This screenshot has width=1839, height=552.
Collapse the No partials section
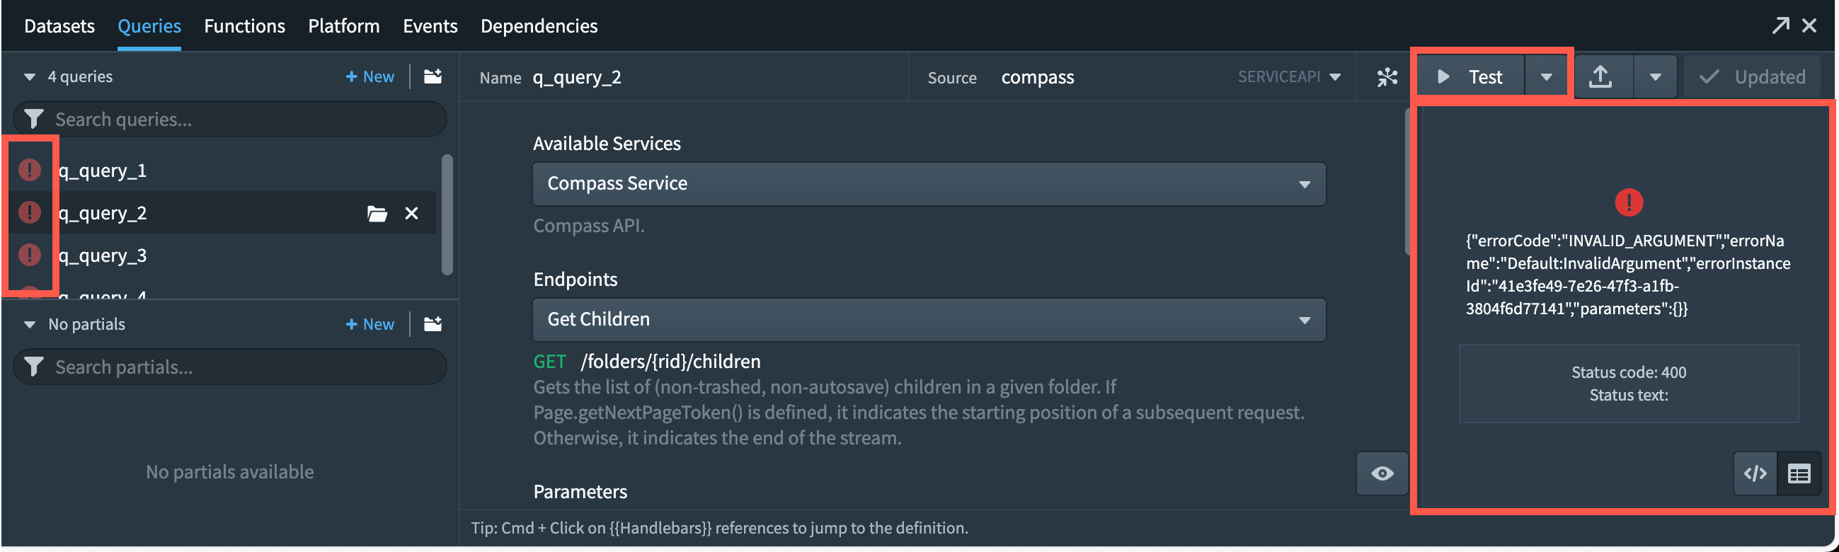coord(29,325)
